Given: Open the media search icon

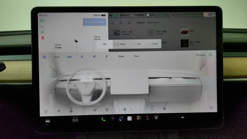Looking at the screenshot, I should tap(121, 23).
